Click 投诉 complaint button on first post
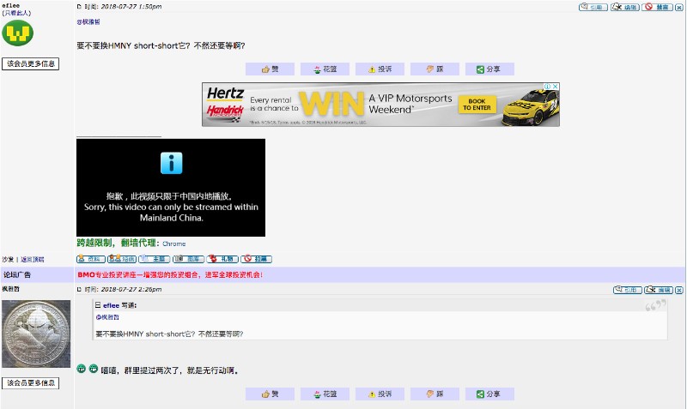 coord(380,69)
